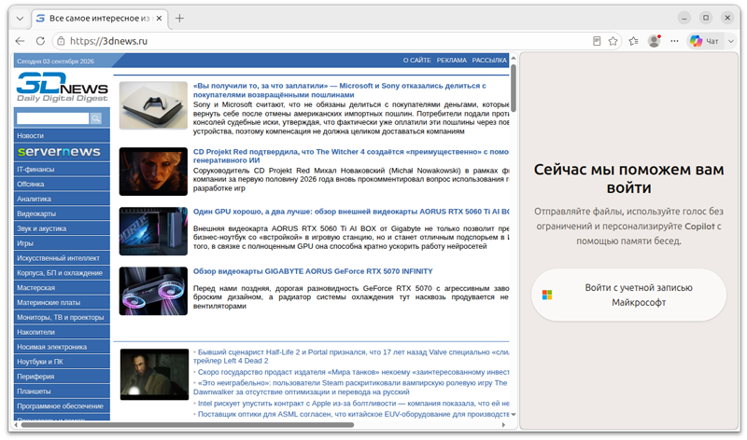Open the Offсянка category
This screenshot has height=440, width=747.
[x=62, y=184]
